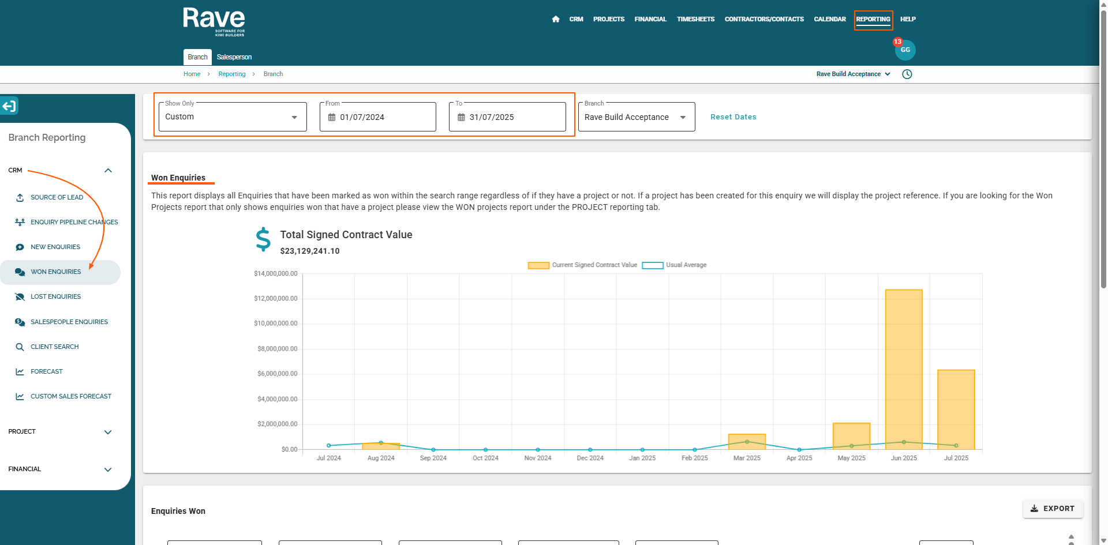Go to Home breadcrumb link
The height and width of the screenshot is (545, 1108).
coord(192,74)
